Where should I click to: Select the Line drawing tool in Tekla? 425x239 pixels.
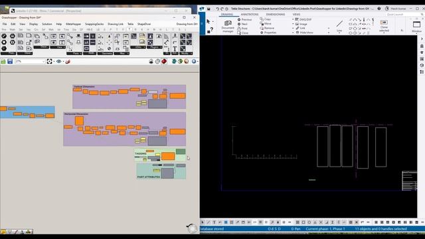click(339, 26)
